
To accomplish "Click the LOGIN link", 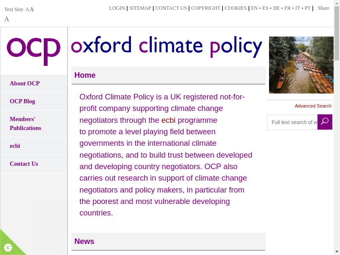I will pyautogui.click(x=117, y=8).
